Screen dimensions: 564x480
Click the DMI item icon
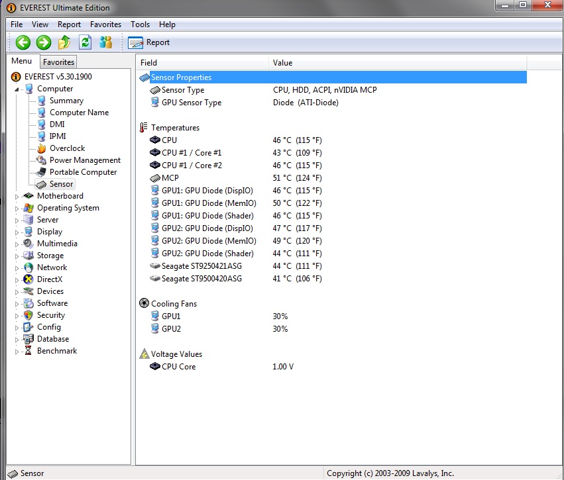click(x=41, y=124)
